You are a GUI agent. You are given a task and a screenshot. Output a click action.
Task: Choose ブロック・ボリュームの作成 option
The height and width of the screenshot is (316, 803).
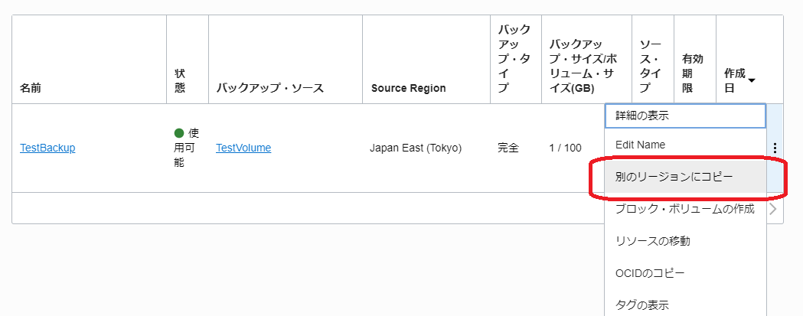[685, 209]
